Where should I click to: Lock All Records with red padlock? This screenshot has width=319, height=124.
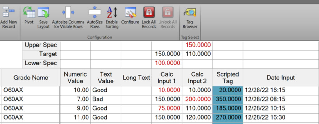click(149, 12)
